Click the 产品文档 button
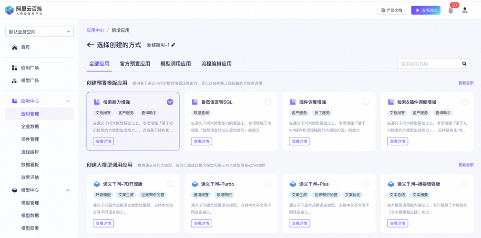This screenshot has width=481, height=238. point(392,10)
